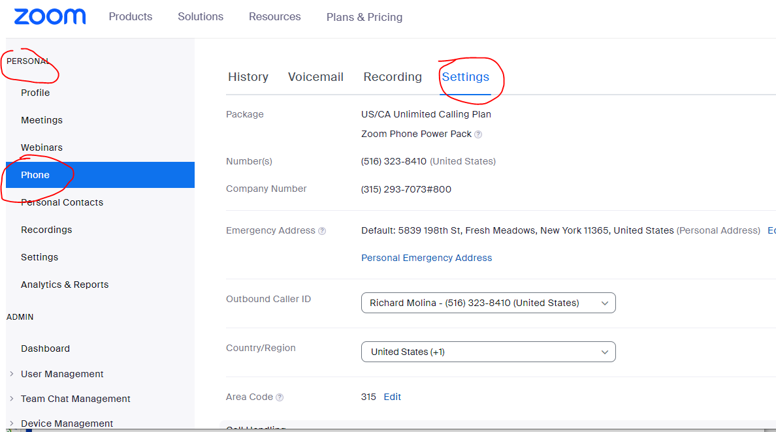The height and width of the screenshot is (432, 776).
Task: Open the Products menu
Action: coord(131,17)
